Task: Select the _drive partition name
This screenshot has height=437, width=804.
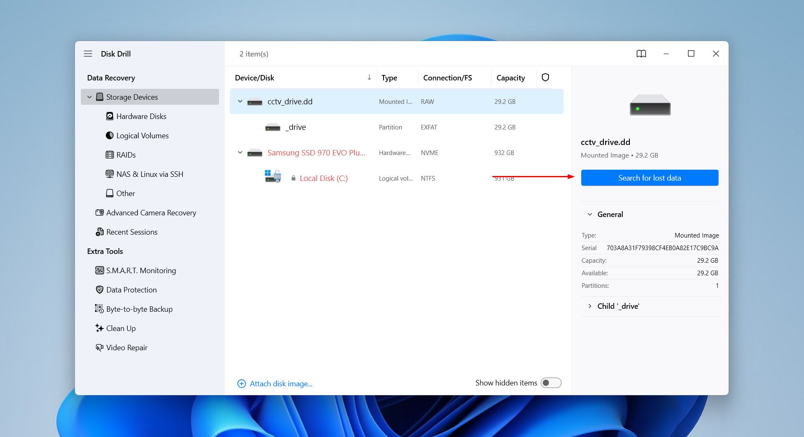Action: point(296,127)
